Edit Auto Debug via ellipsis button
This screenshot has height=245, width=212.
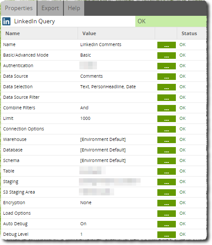pos(167,224)
